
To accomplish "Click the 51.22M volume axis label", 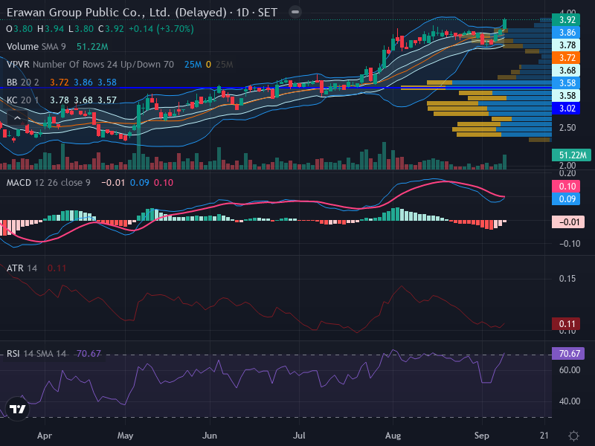I will pos(571,155).
